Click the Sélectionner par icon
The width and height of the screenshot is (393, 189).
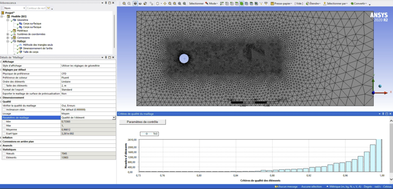tap(325, 3)
